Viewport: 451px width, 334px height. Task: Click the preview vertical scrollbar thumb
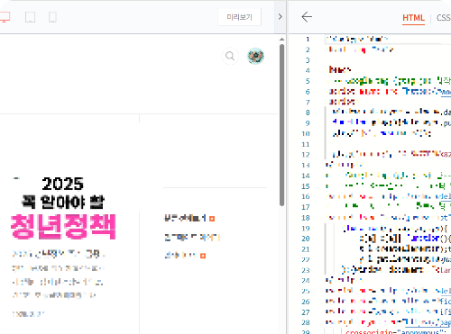[x=281, y=125]
